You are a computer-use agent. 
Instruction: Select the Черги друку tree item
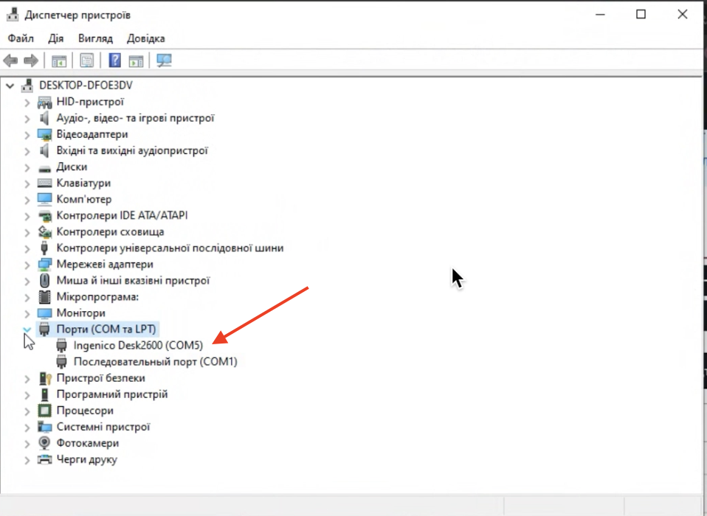(86, 459)
